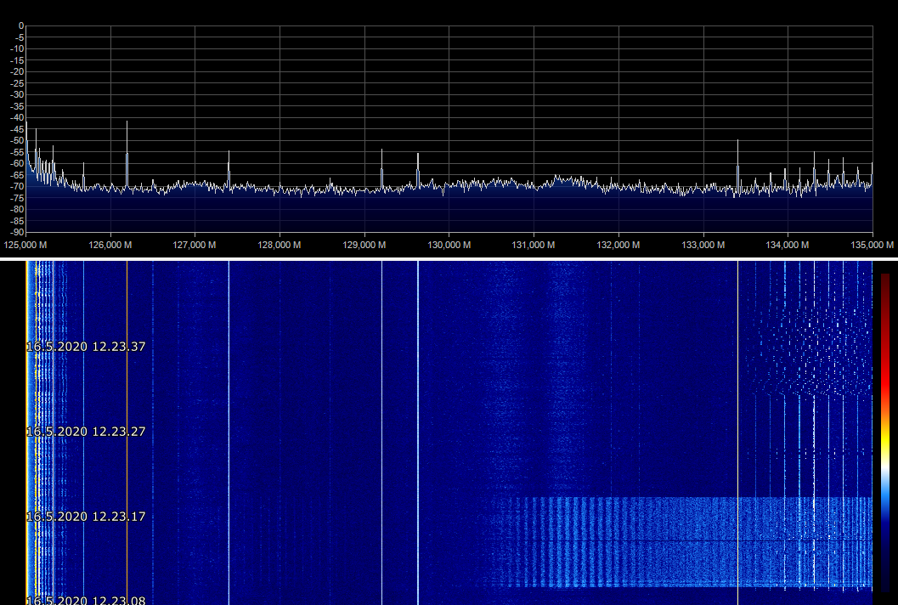
Task: Tune to the spectrum peak near 127.4 MHz
Action: click(229, 154)
